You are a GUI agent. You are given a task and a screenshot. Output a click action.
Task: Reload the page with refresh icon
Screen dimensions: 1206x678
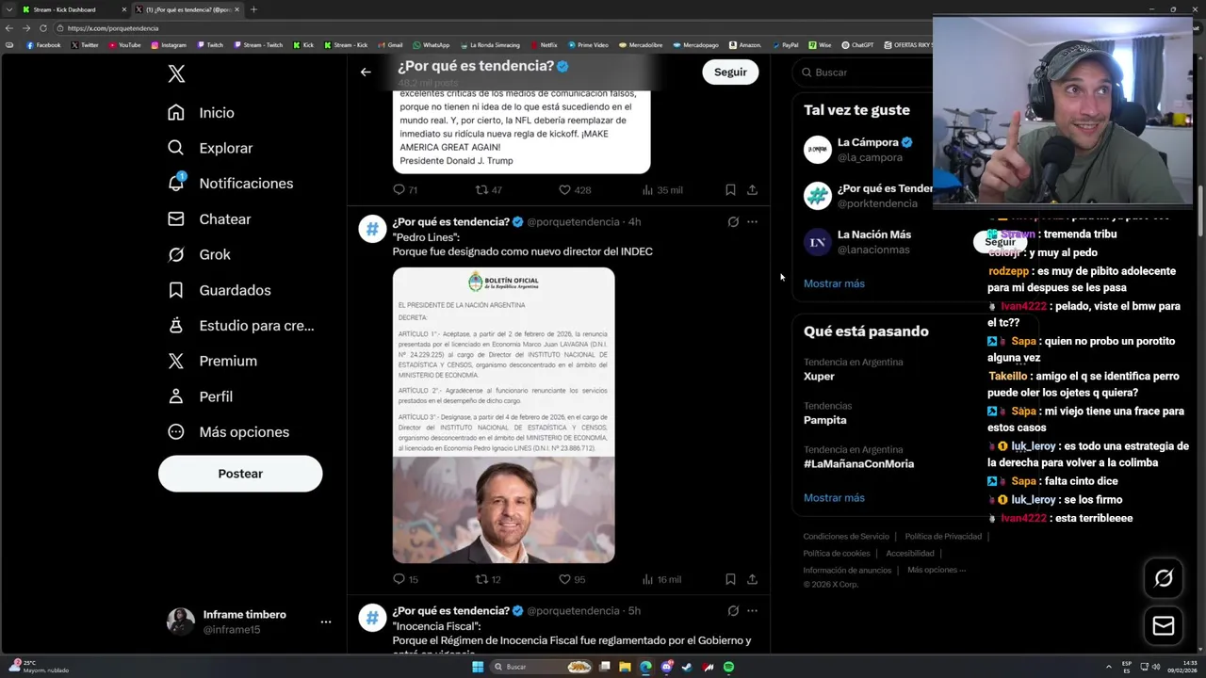42,28
